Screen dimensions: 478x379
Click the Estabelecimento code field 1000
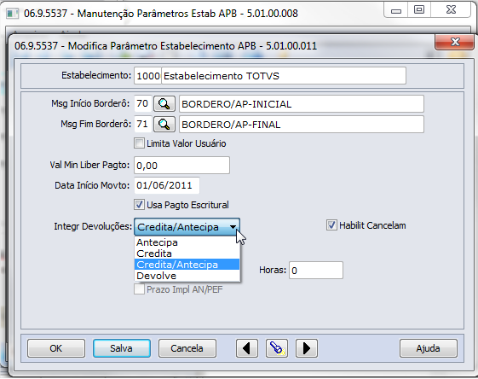[147, 76]
